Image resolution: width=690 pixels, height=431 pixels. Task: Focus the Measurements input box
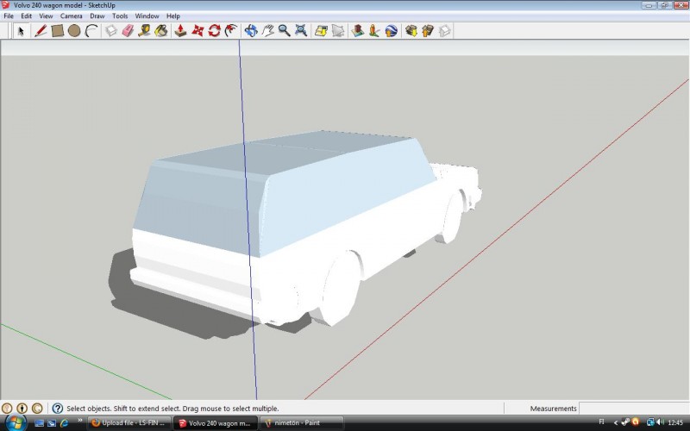(634, 408)
